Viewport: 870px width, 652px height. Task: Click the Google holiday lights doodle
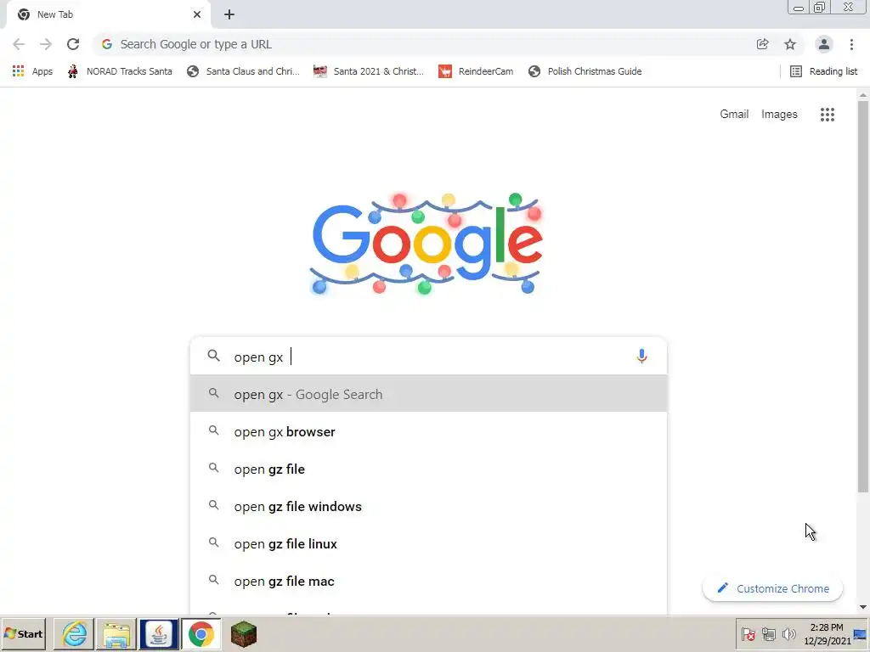(427, 244)
